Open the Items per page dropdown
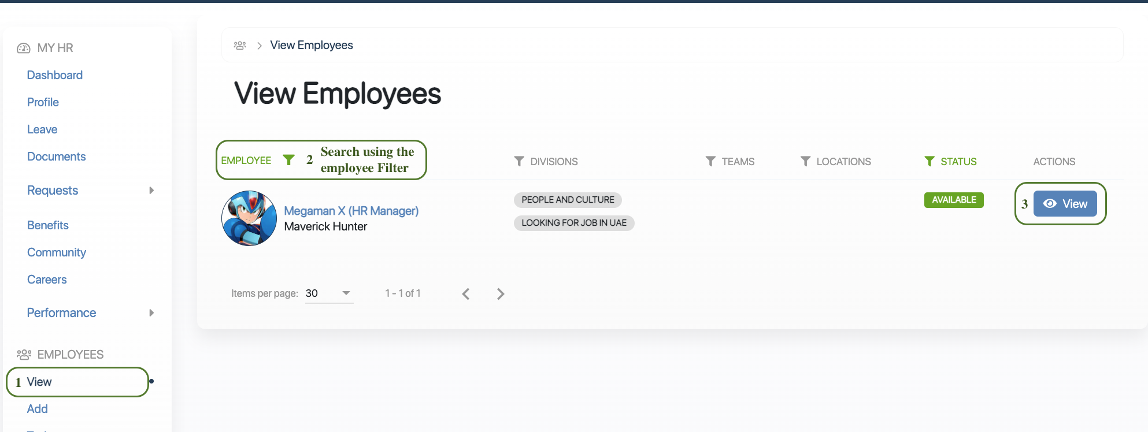Image resolution: width=1148 pixels, height=432 pixels. 329,293
